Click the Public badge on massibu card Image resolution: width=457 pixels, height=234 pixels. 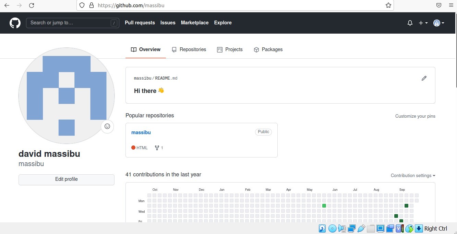(x=263, y=132)
